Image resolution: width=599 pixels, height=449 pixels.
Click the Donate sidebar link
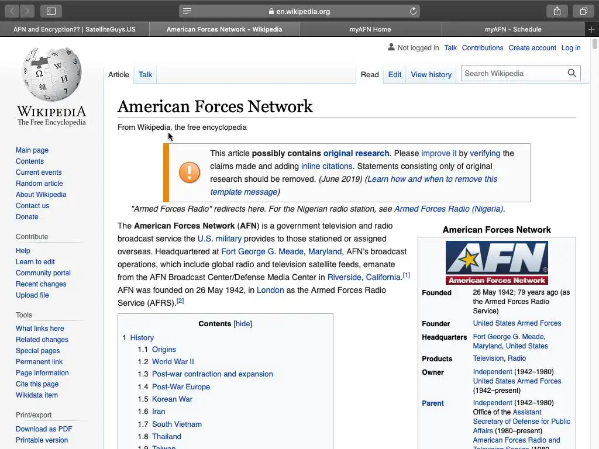(27, 216)
